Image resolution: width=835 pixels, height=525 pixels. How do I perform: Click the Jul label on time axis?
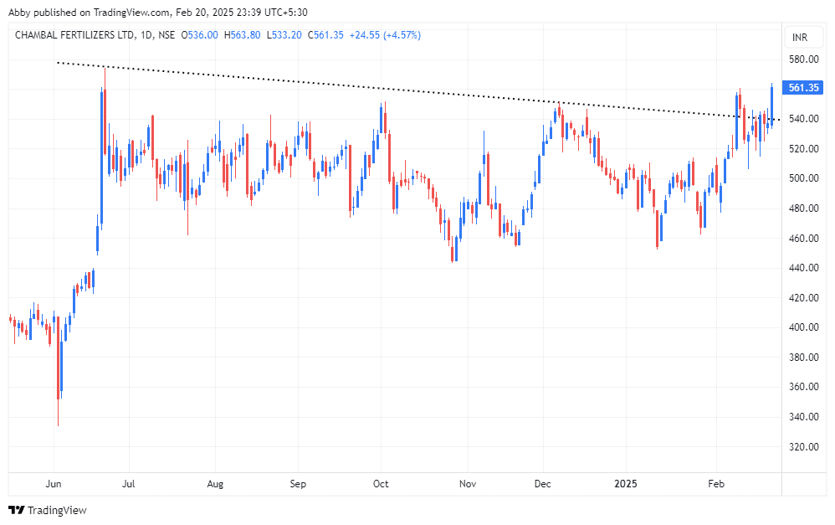(x=128, y=484)
